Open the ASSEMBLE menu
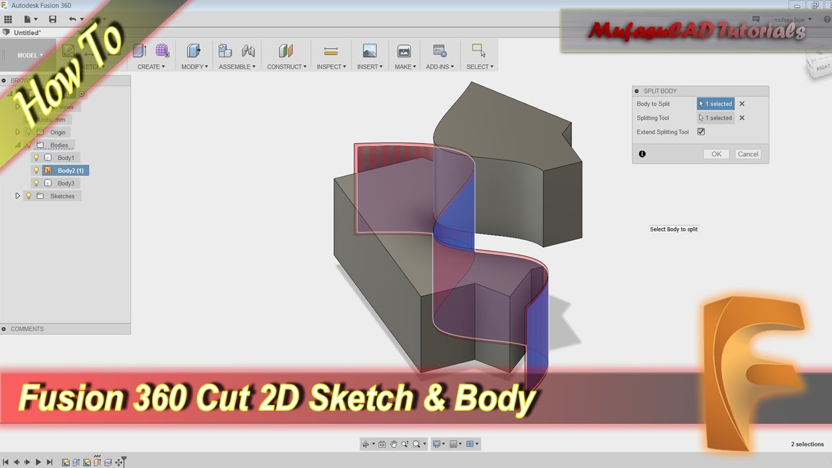 click(237, 66)
